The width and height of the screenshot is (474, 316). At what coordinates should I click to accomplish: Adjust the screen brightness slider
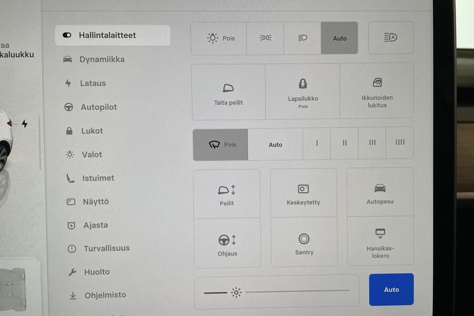276,291
